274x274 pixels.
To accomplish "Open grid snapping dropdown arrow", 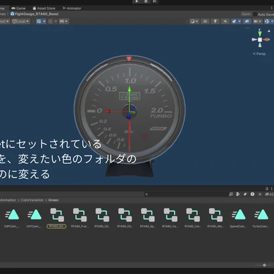I will [x=56, y=22].
